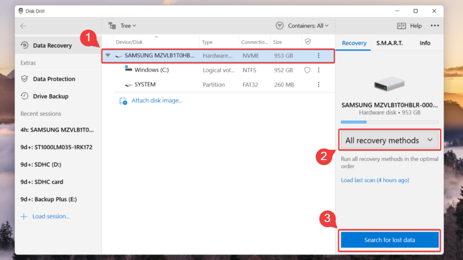The image size is (463, 260).
Task: Open the All recovery methods dropdown
Action: point(389,140)
